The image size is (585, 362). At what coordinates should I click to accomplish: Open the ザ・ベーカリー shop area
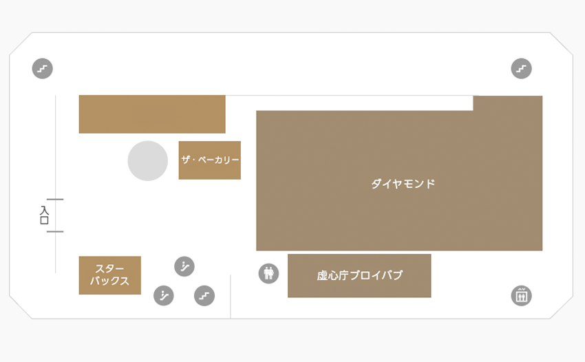click(209, 160)
